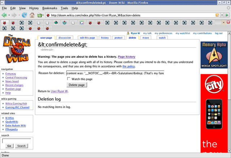Open the Edit menu
This screenshot has height=158, width=231.
[13, 8]
